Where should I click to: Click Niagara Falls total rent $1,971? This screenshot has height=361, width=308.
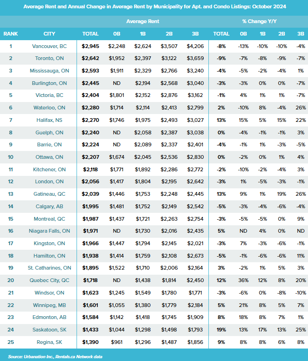click(x=90, y=231)
